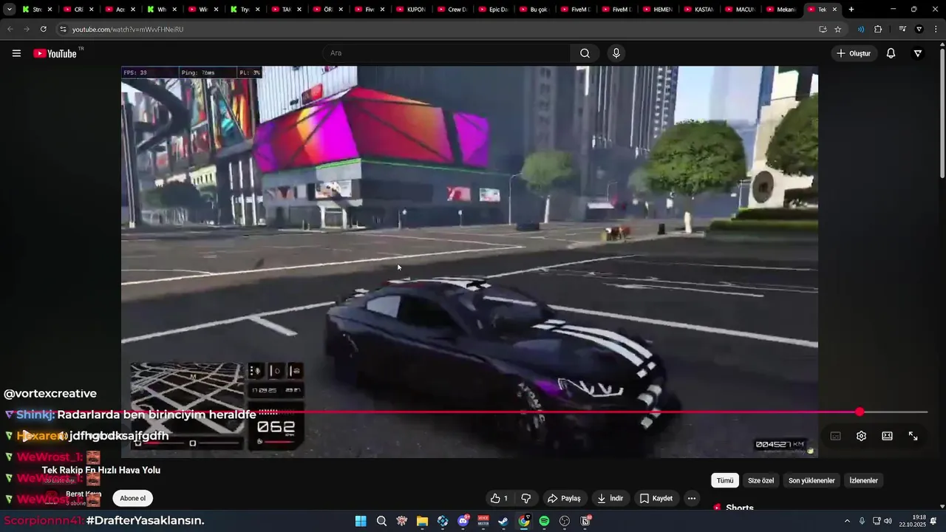946x532 pixels.
Task: Go to YouTube home via logo
Action: 55,53
